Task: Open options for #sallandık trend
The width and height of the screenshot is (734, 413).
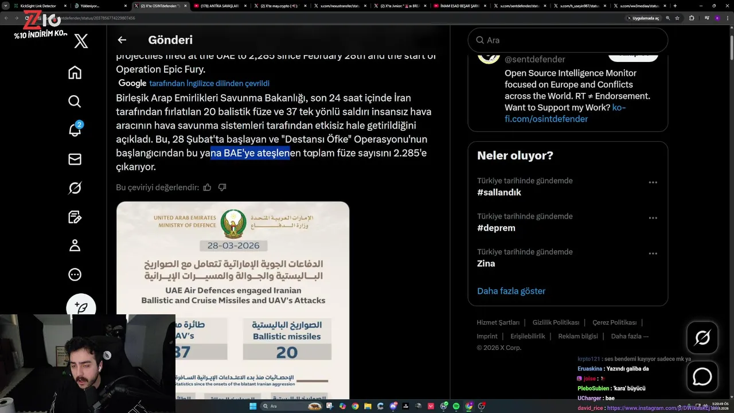Action: pos(653,182)
